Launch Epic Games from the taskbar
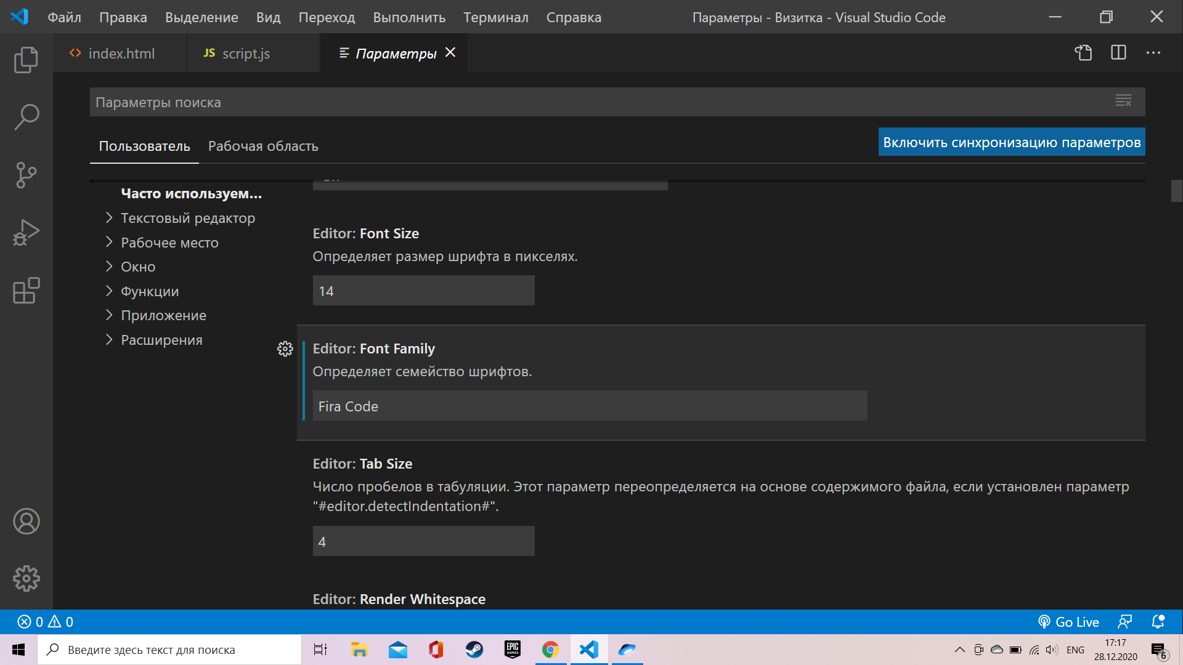Image resolution: width=1183 pixels, height=665 pixels. [x=513, y=650]
